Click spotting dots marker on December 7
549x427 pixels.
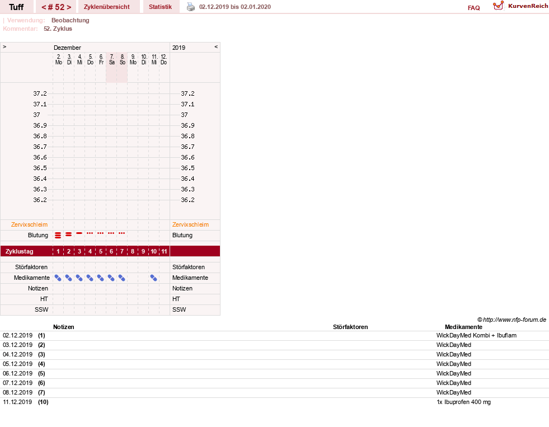(x=111, y=233)
